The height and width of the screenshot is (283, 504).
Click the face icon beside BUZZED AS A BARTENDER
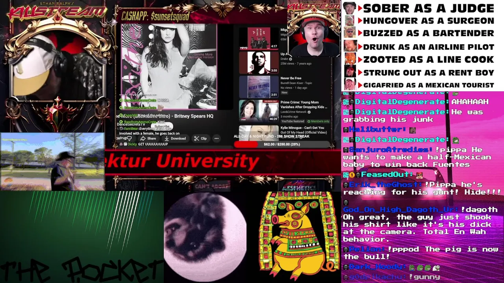pyautogui.click(x=349, y=33)
